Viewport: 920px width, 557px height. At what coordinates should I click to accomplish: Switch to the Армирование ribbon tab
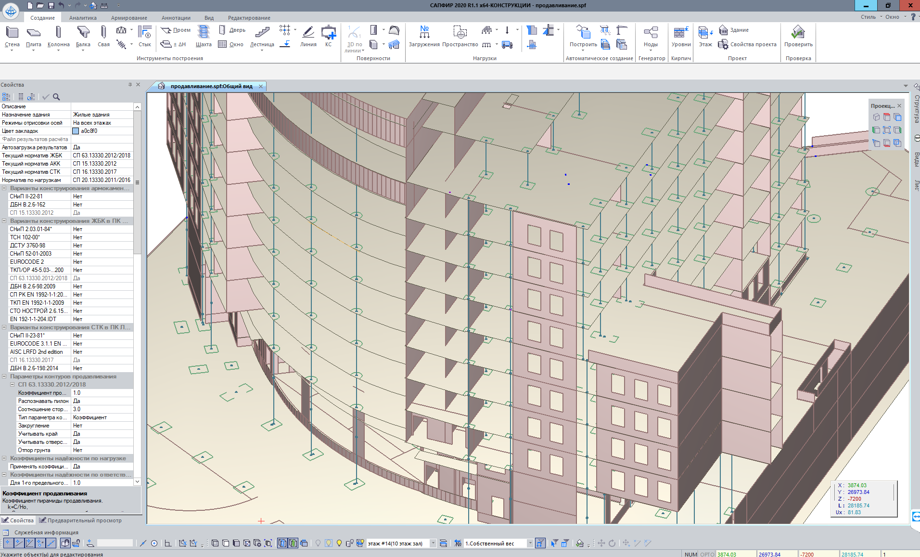pos(129,18)
